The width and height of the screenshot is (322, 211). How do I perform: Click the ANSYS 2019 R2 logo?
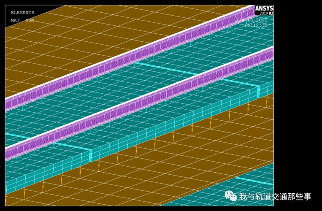coord(264,10)
